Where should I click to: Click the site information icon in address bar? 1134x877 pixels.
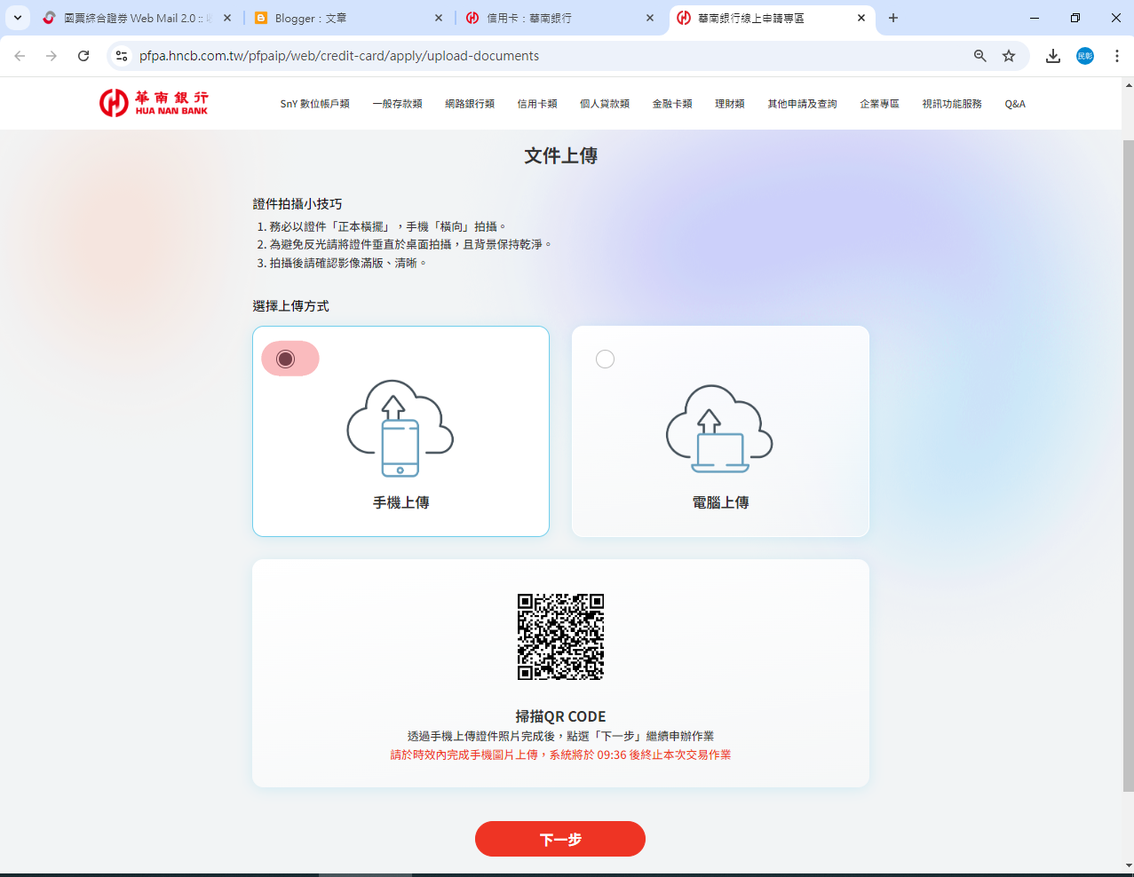(x=122, y=56)
